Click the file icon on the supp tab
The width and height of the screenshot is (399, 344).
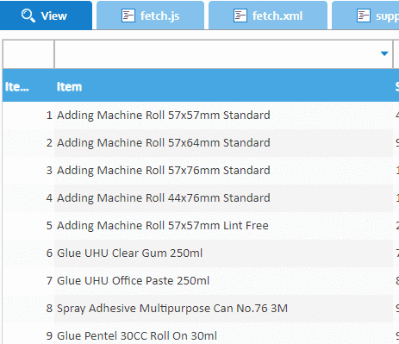coord(364,16)
